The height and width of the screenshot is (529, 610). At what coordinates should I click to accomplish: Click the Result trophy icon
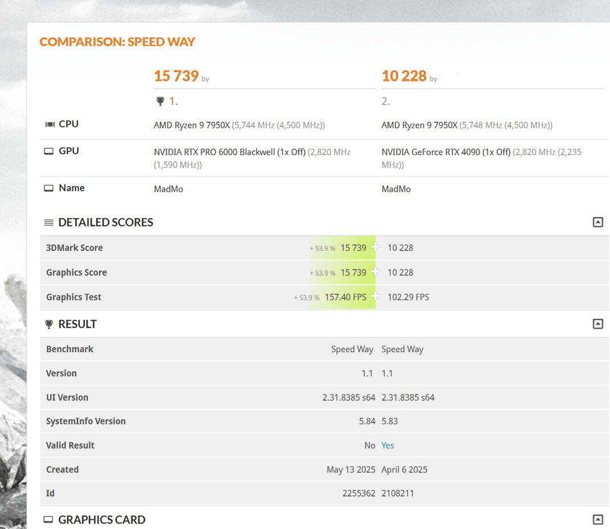tap(49, 324)
